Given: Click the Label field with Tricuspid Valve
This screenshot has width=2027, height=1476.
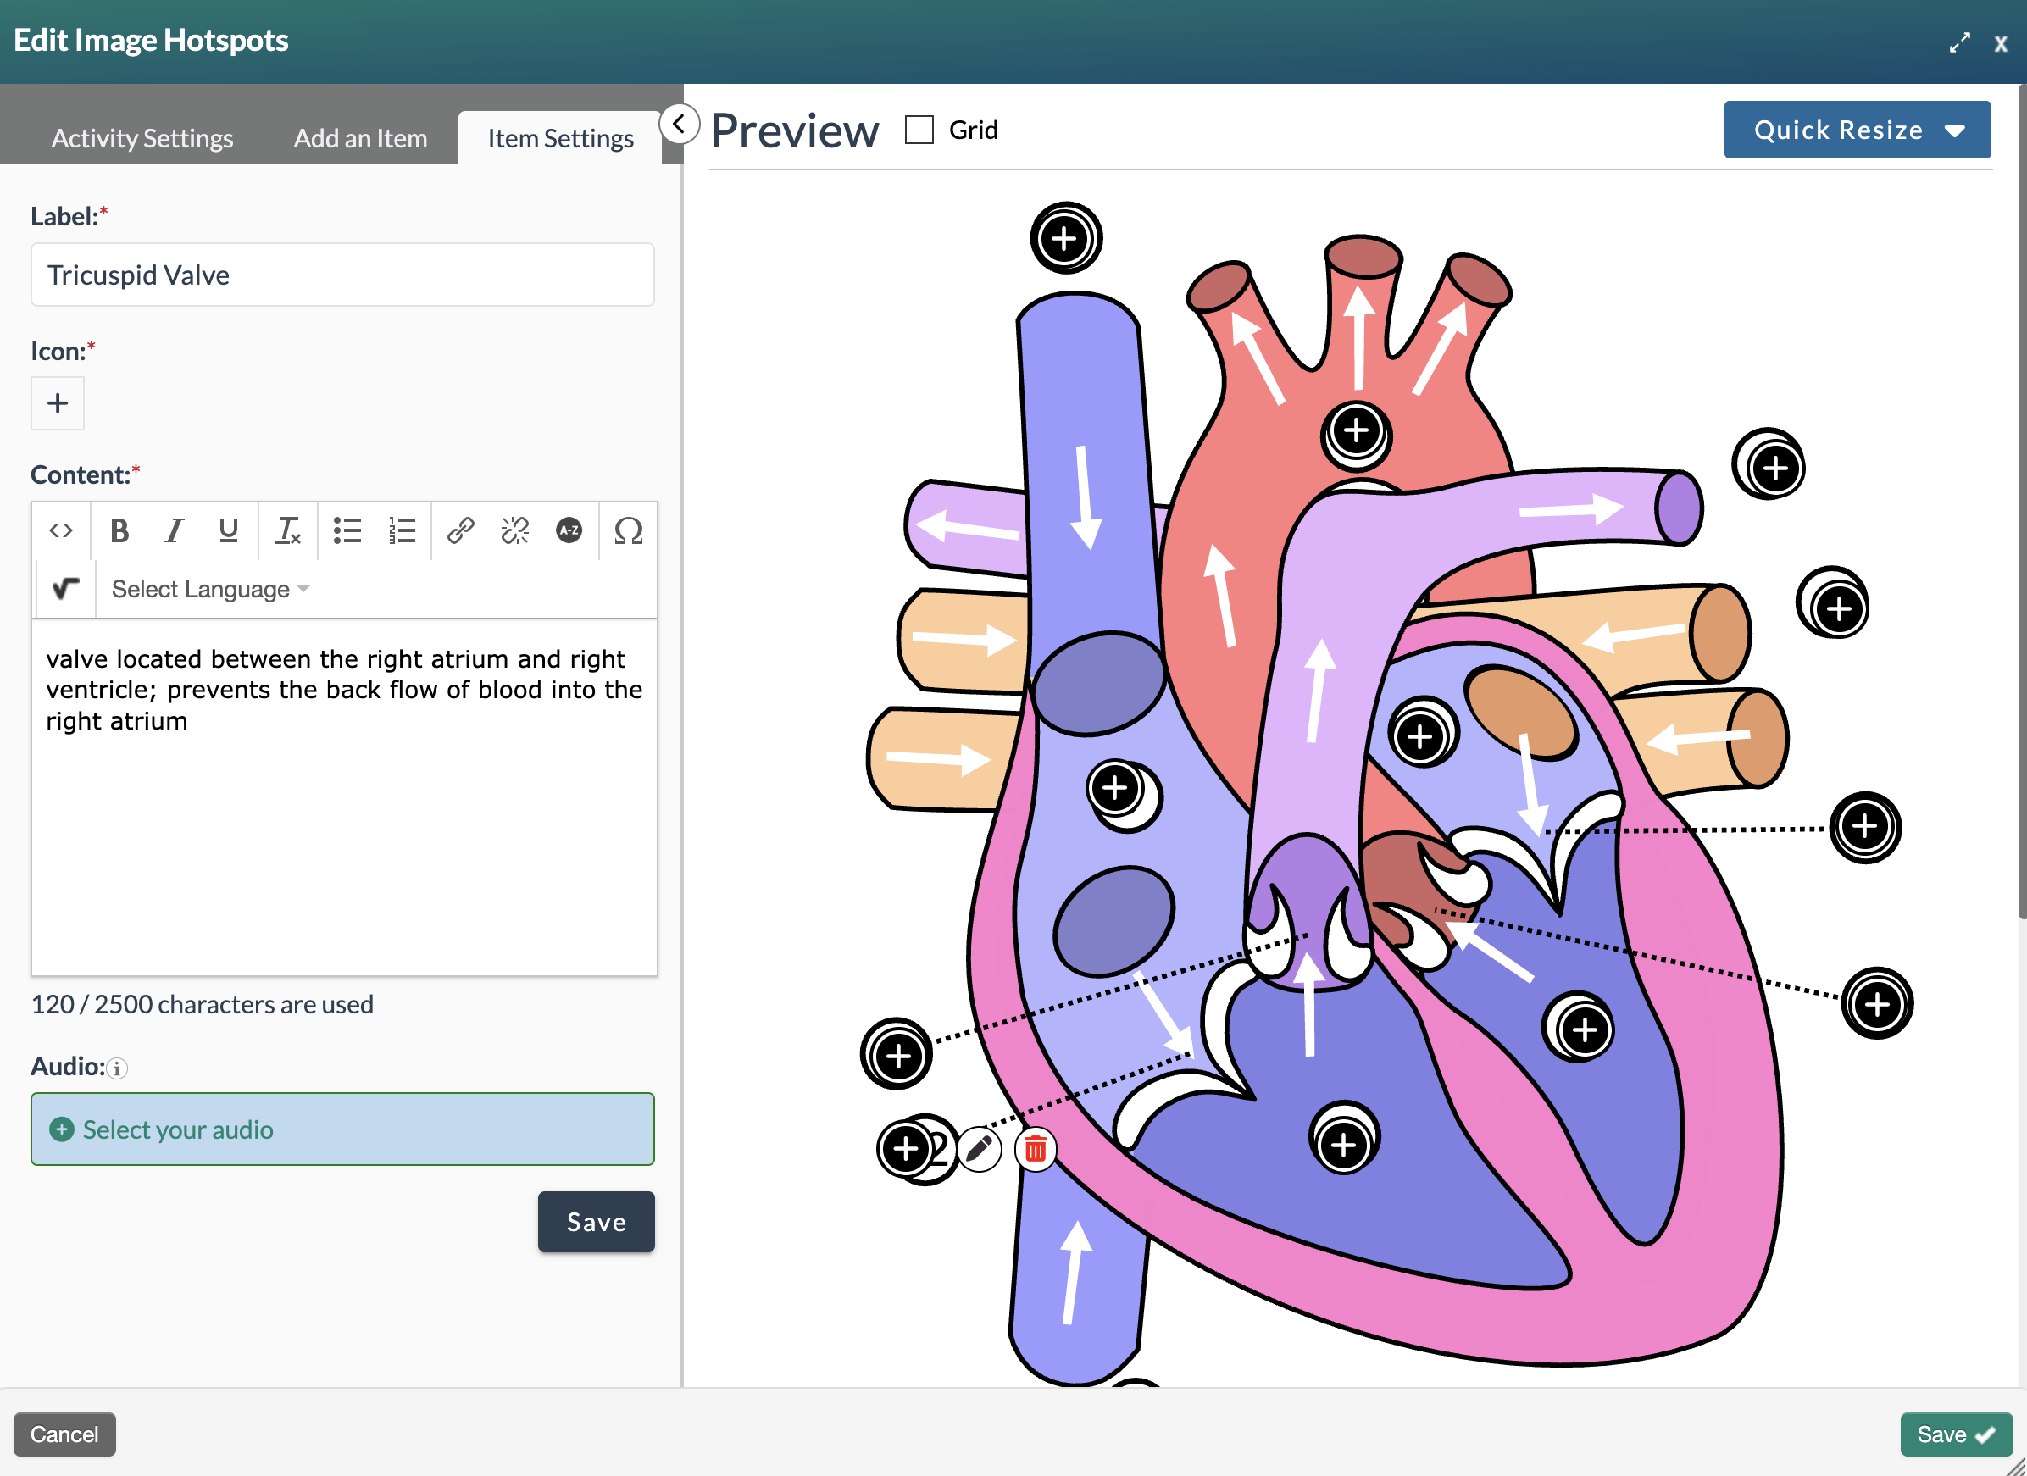Looking at the screenshot, I should coord(342,275).
